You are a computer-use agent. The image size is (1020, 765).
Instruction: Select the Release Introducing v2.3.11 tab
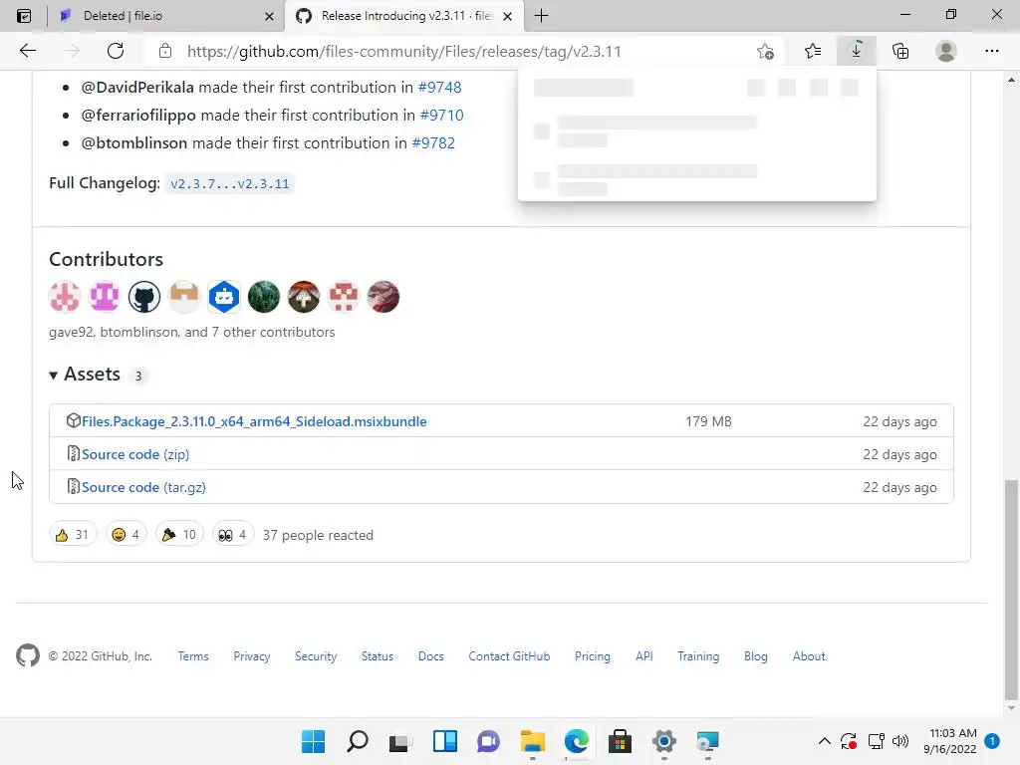point(406,16)
